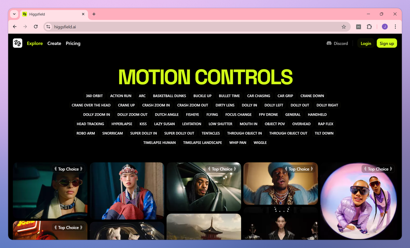Click the browser back arrow
Viewport: 410px width, 248px height.
point(14,26)
